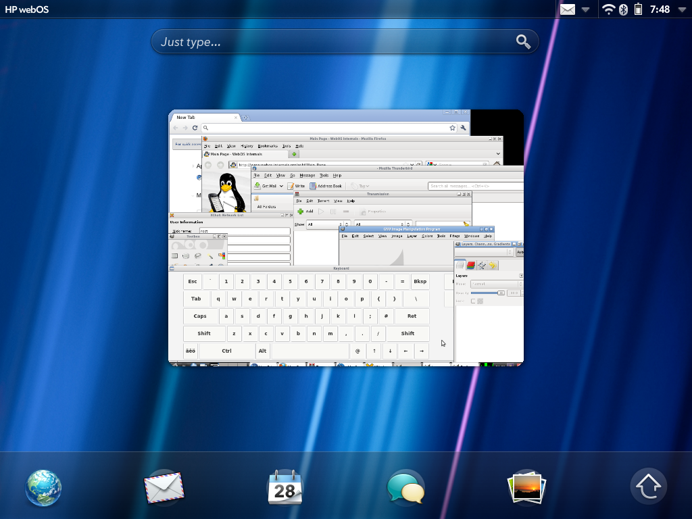Toggle right Shift on the on-screen keyboard
The width and height of the screenshot is (692, 519).
(x=407, y=334)
